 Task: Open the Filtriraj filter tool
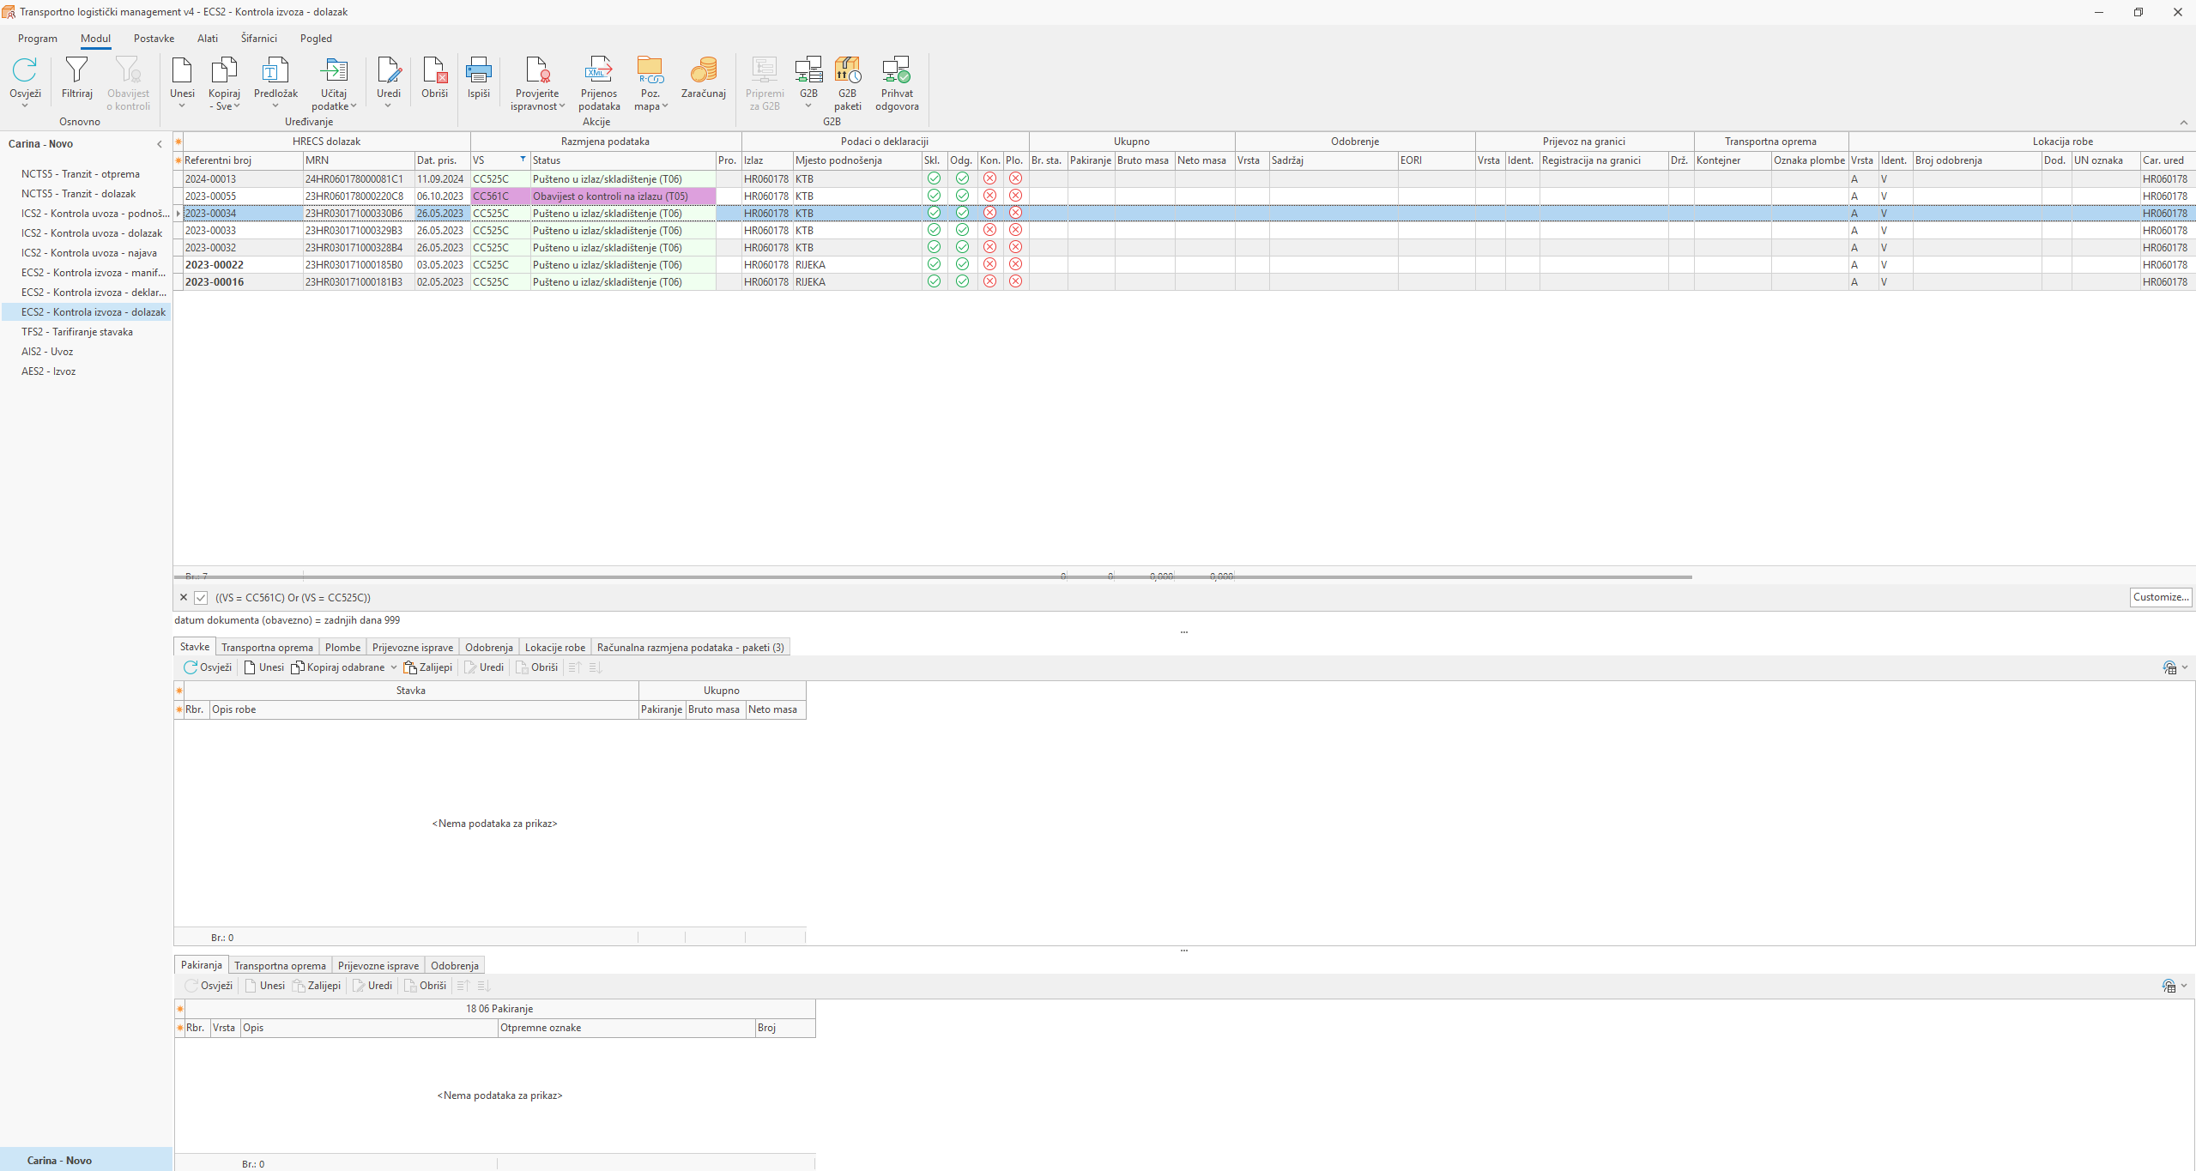(76, 70)
